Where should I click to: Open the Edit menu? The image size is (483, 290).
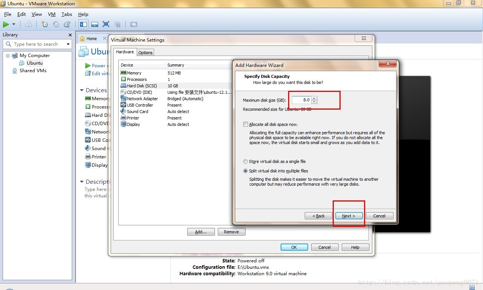click(x=22, y=14)
